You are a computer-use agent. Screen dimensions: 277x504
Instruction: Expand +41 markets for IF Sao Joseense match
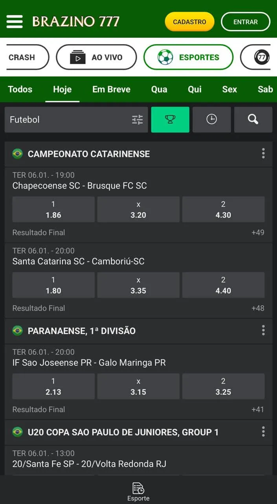pos(258,409)
